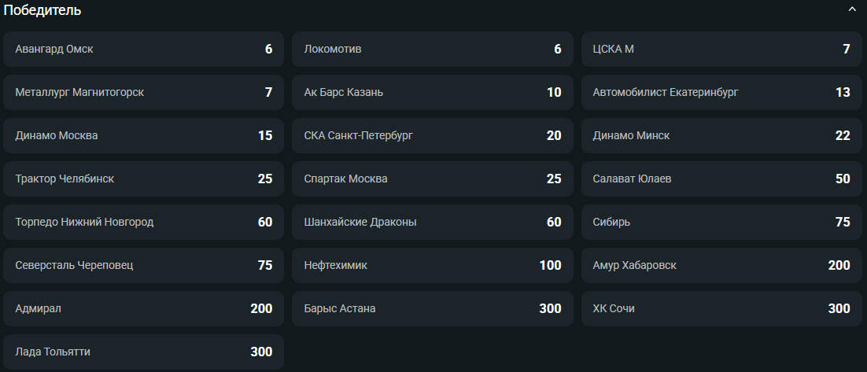Select Автомобилист Екатеринбург at 13
The image size is (867, 372).
point(721,92)
